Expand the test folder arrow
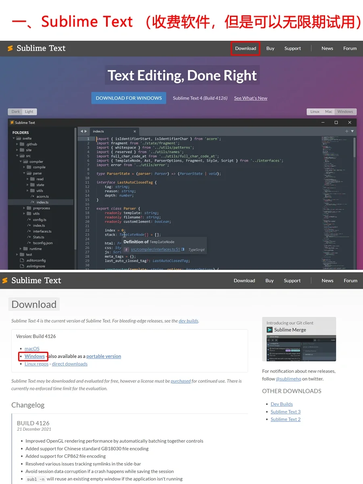Screen dimensions: 363x484 tap(17, 255)
